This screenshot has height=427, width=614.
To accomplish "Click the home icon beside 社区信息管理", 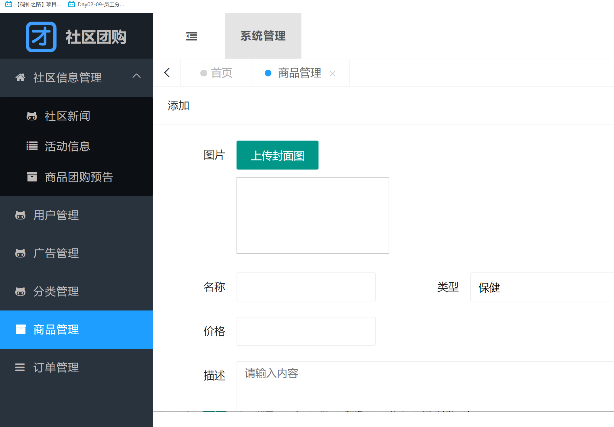I will (20, 77).
